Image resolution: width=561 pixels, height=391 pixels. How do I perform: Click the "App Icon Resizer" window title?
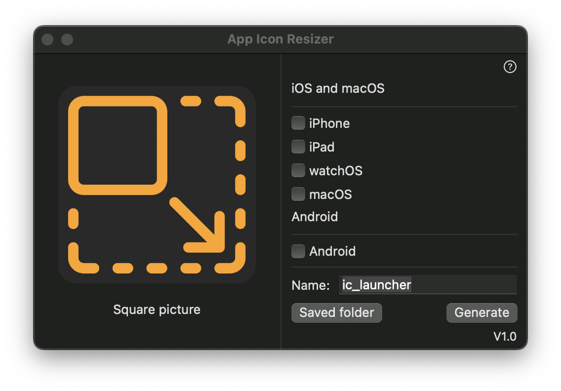coord(280,39)
